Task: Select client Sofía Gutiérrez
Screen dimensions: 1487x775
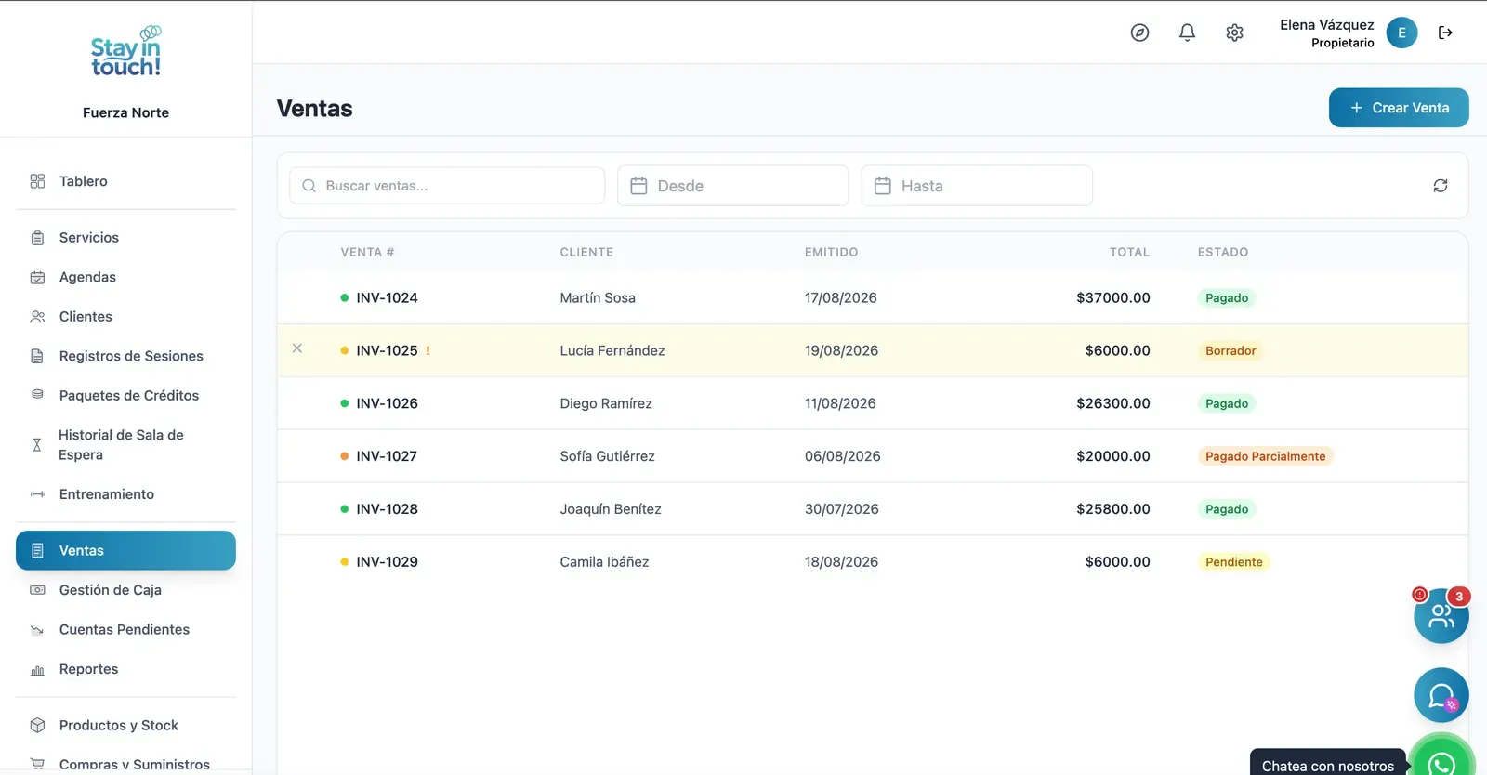Action: pyautogui.click(x=607, y=456)
